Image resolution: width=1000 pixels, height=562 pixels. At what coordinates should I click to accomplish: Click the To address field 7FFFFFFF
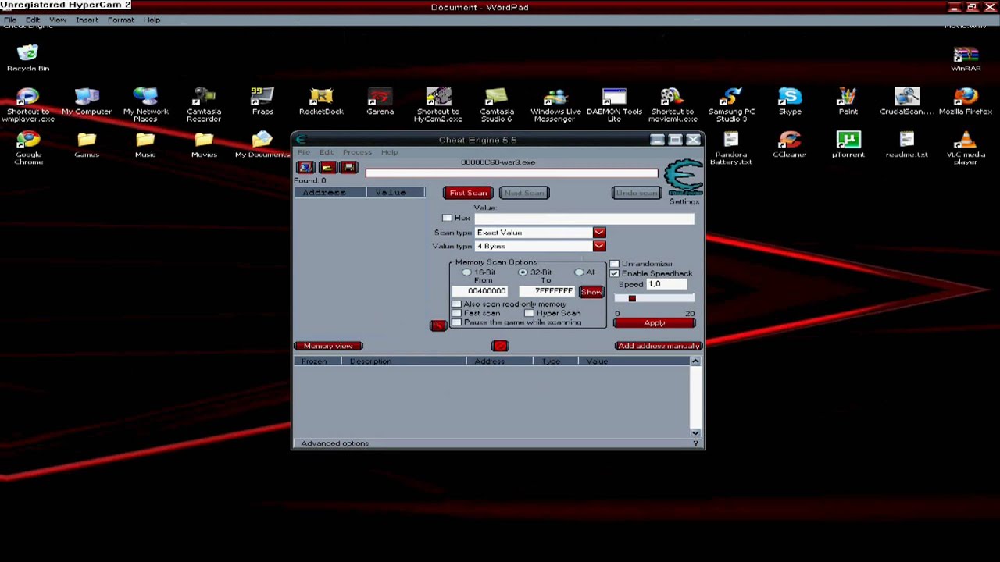pyautogui.click(x=548, y=291)
